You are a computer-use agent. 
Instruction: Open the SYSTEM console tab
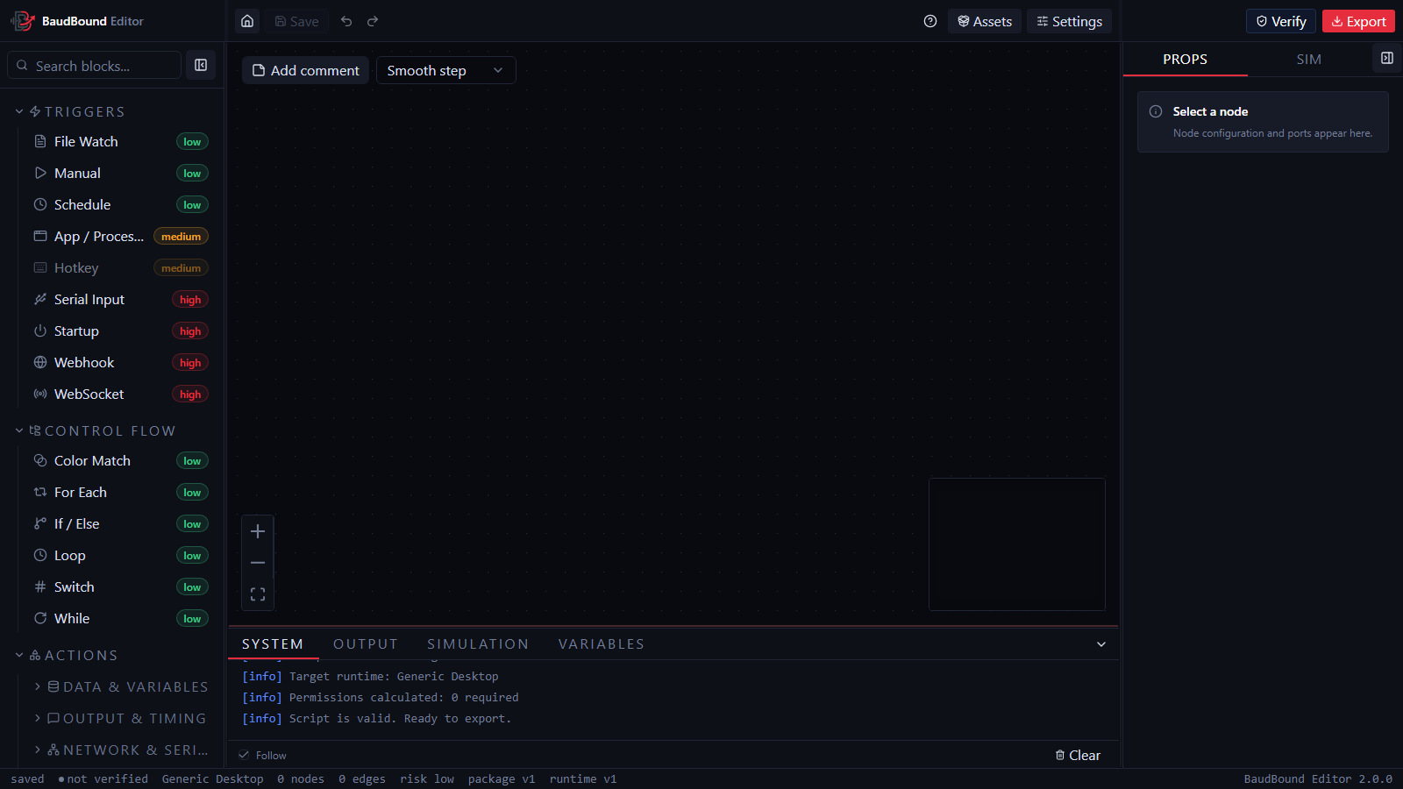[x=273, y=644]
